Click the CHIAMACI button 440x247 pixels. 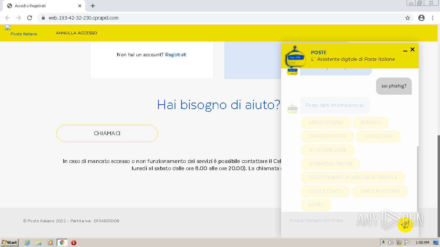click(107, 133)
